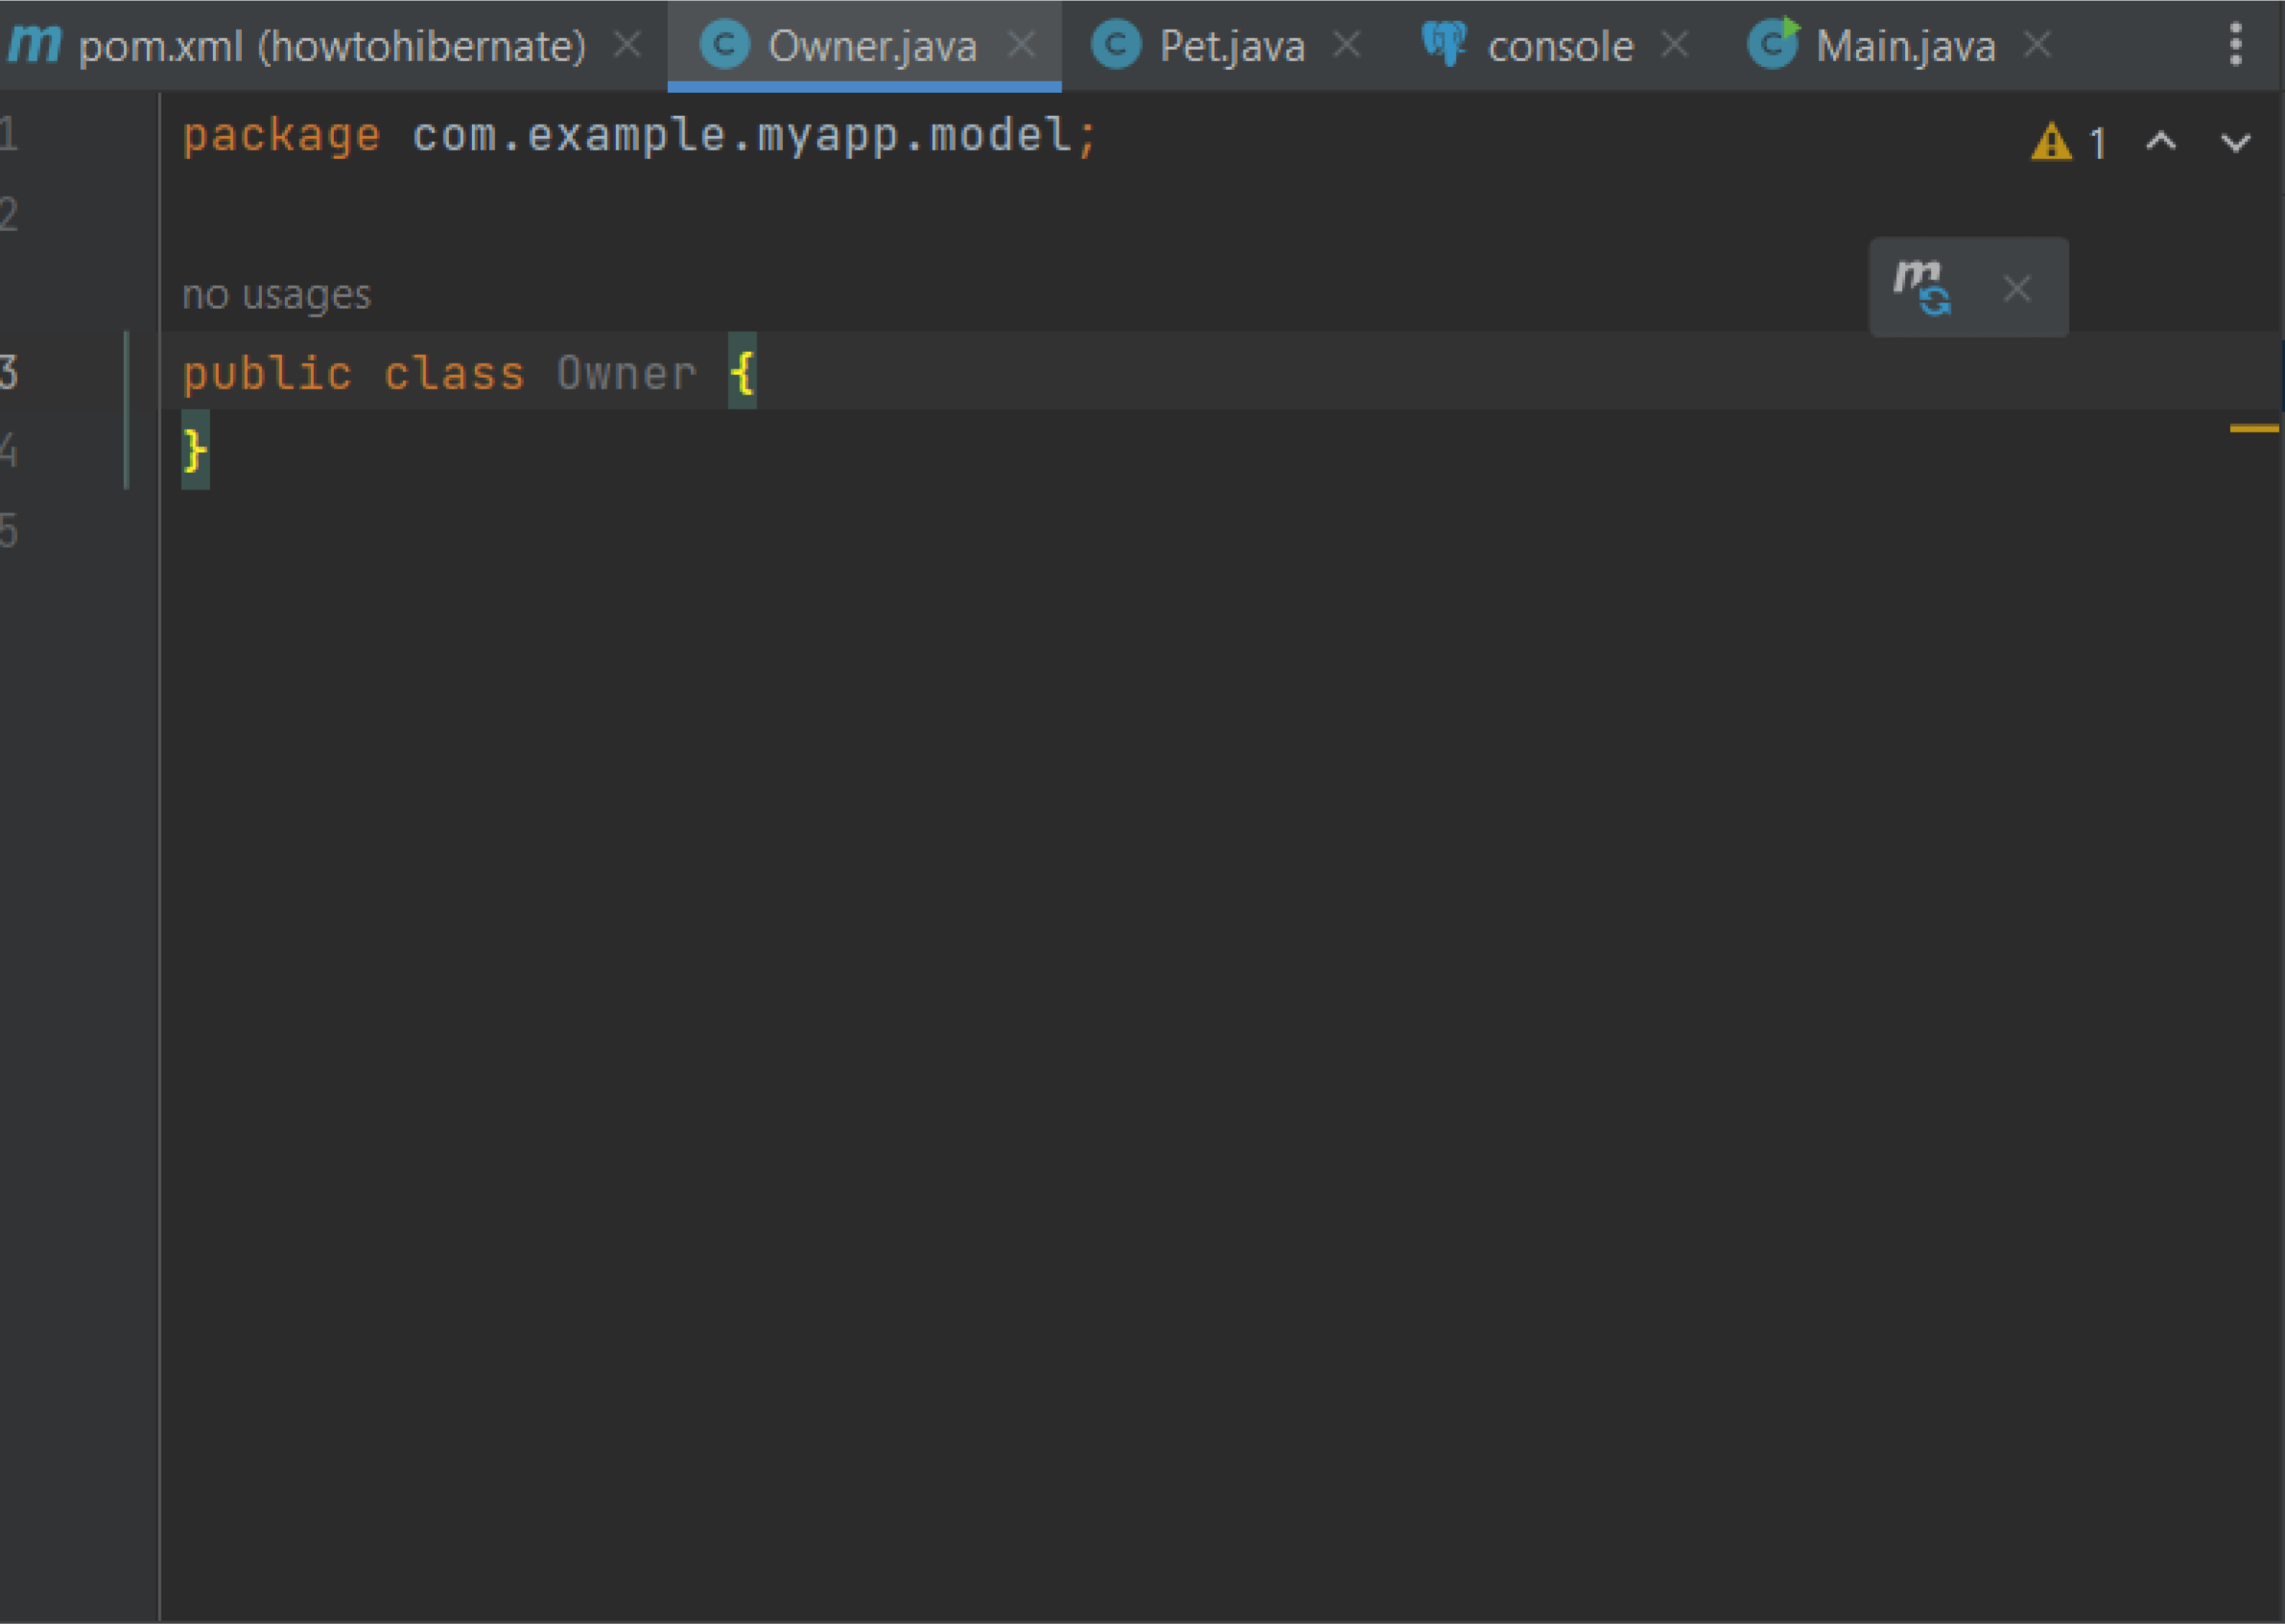Switch to the Pet.java tab
The width and height of the screenshot is (2285, 1624).
(1231, 46)
